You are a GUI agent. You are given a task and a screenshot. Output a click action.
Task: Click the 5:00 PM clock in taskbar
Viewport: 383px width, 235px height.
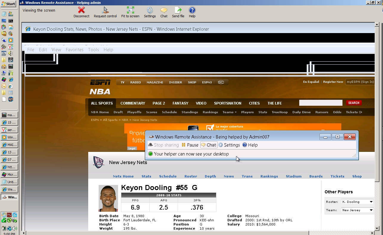pyautogui.click(x=10, y=234)
